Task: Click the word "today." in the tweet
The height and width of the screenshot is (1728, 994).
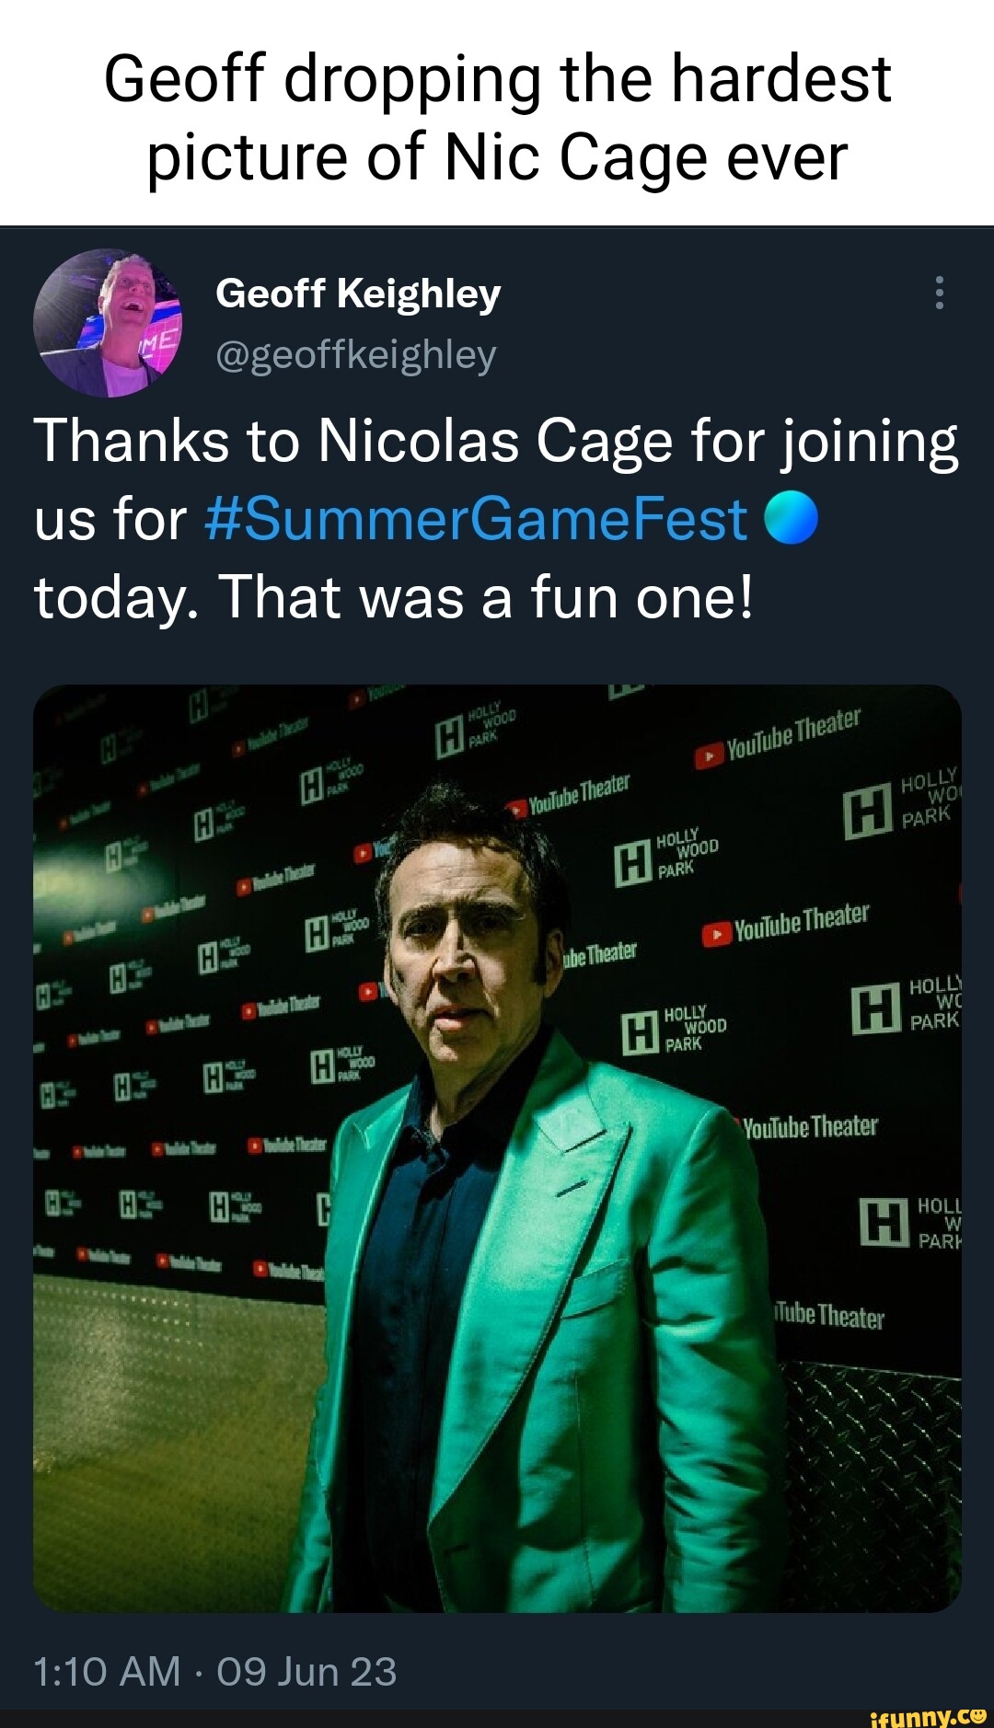Action: coord(114,597)
